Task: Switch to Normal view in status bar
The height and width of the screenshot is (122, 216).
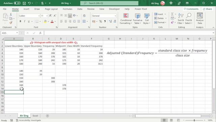Action: pos(164,120)
